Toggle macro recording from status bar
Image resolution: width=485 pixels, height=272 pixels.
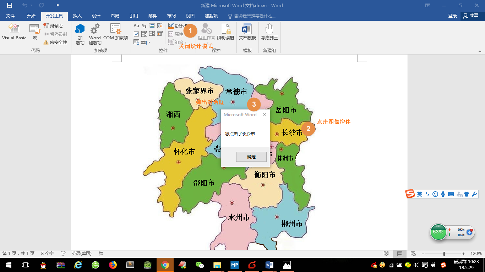pyautogui.click(x=101, y=254)
